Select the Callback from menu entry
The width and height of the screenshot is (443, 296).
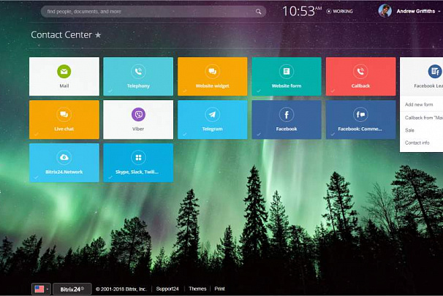[423, 118]
